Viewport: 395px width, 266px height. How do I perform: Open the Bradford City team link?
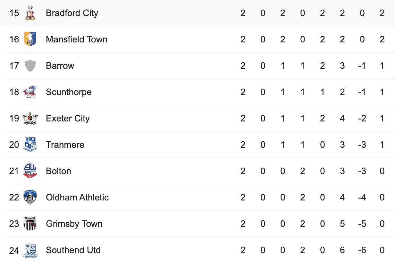tap(72, 13)
